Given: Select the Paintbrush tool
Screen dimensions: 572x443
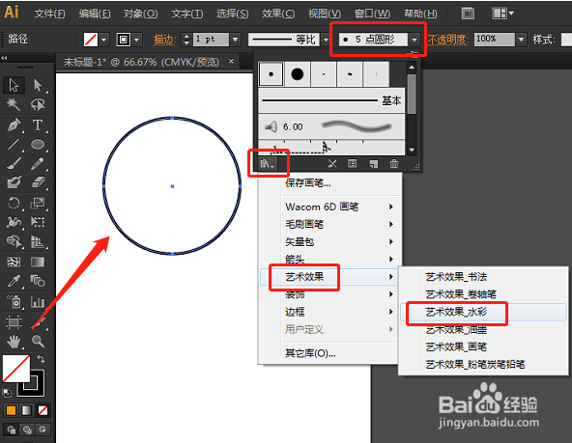Looking at the screenshot, I should [x=14, y=163].
